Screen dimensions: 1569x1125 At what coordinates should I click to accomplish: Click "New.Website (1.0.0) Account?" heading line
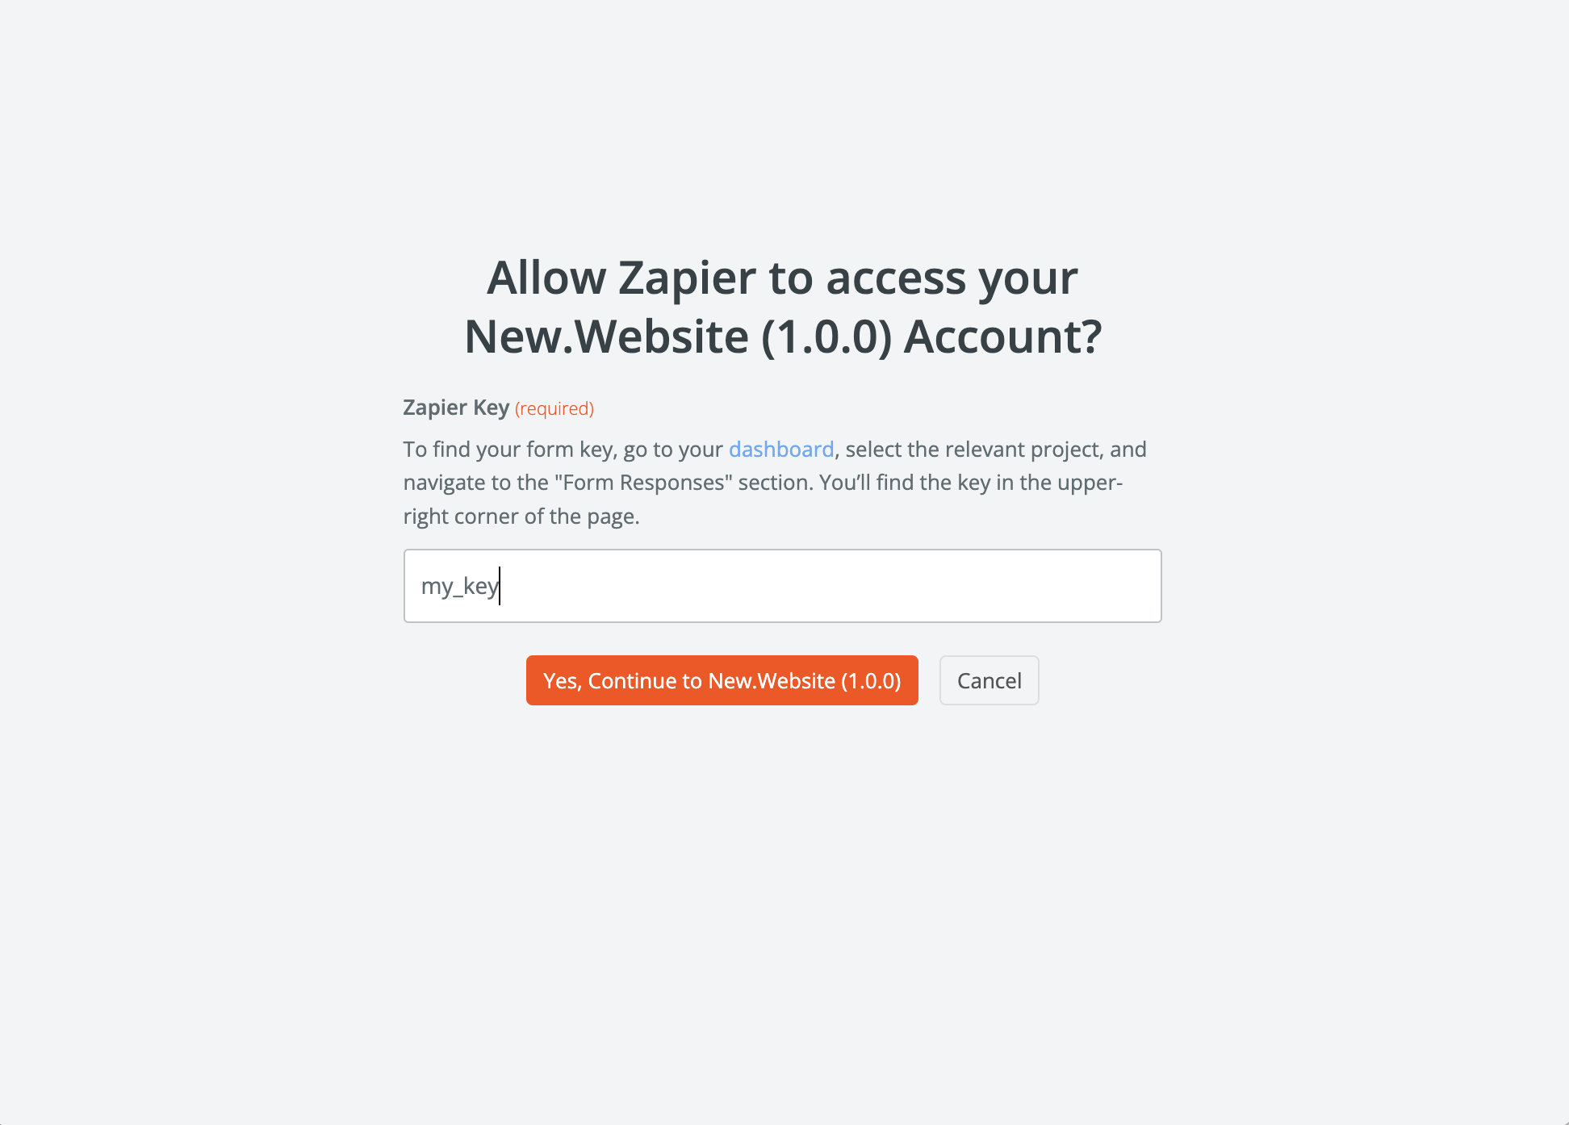click(x=783, y=336)
